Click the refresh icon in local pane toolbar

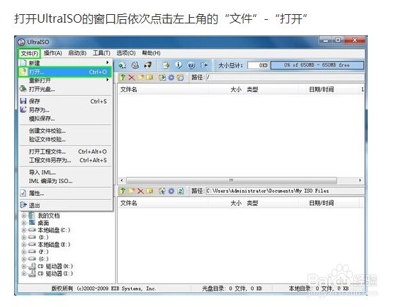pos(181,191)
